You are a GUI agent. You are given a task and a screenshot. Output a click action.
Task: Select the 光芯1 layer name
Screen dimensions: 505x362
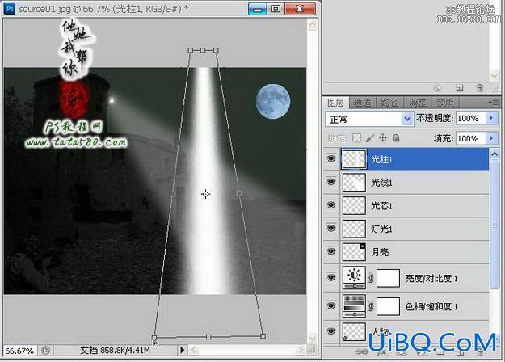(381, 206)
